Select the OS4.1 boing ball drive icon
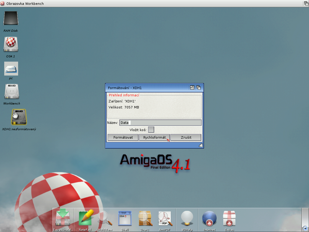The width and height of the screenshot is (309, 232). [11, 44]
